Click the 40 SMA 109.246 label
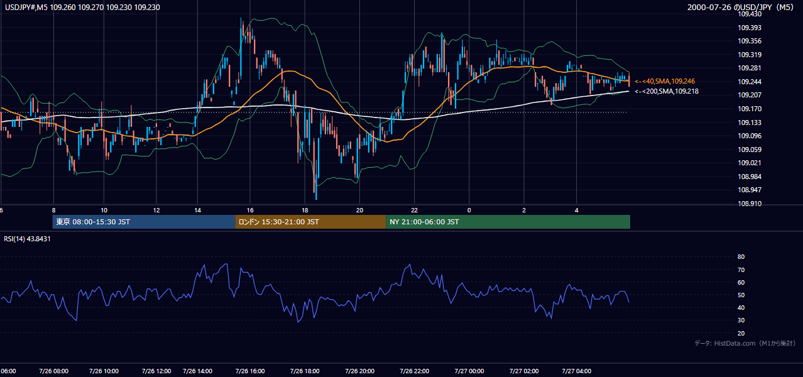 tap(665, 82)
